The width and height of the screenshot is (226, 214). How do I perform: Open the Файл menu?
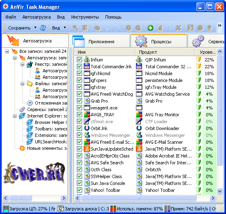[11, 17]
